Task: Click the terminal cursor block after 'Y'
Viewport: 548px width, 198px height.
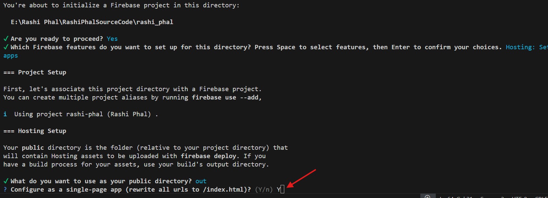Action: tap(282, 190)
